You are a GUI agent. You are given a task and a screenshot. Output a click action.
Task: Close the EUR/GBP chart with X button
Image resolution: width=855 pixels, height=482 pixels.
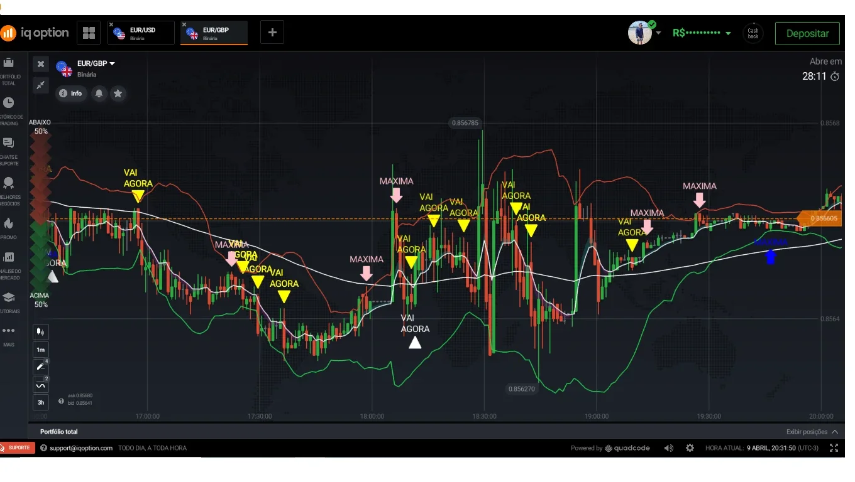click(40, 64)
